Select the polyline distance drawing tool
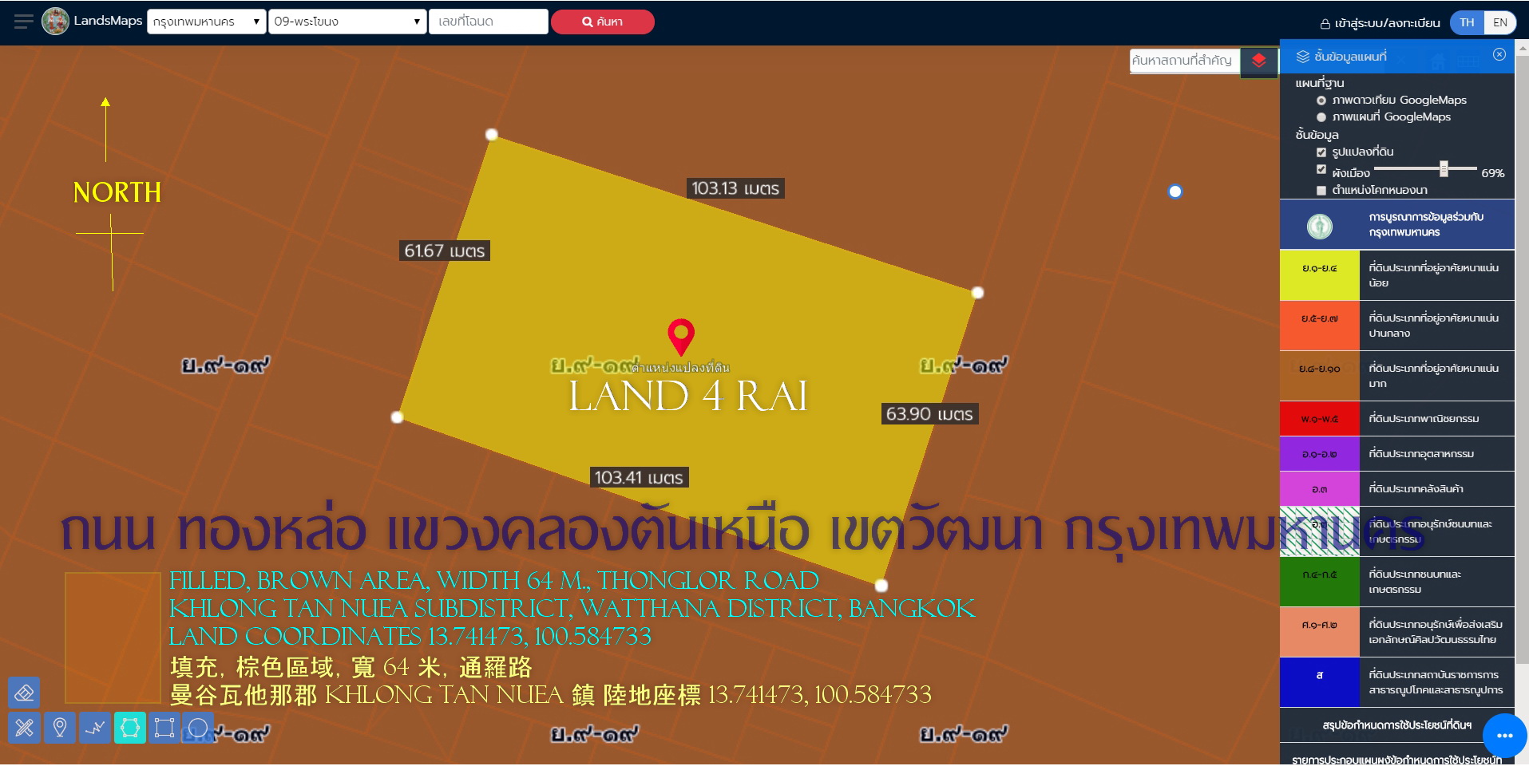The height and width of the screenshot is (766, 1529). 95,728
